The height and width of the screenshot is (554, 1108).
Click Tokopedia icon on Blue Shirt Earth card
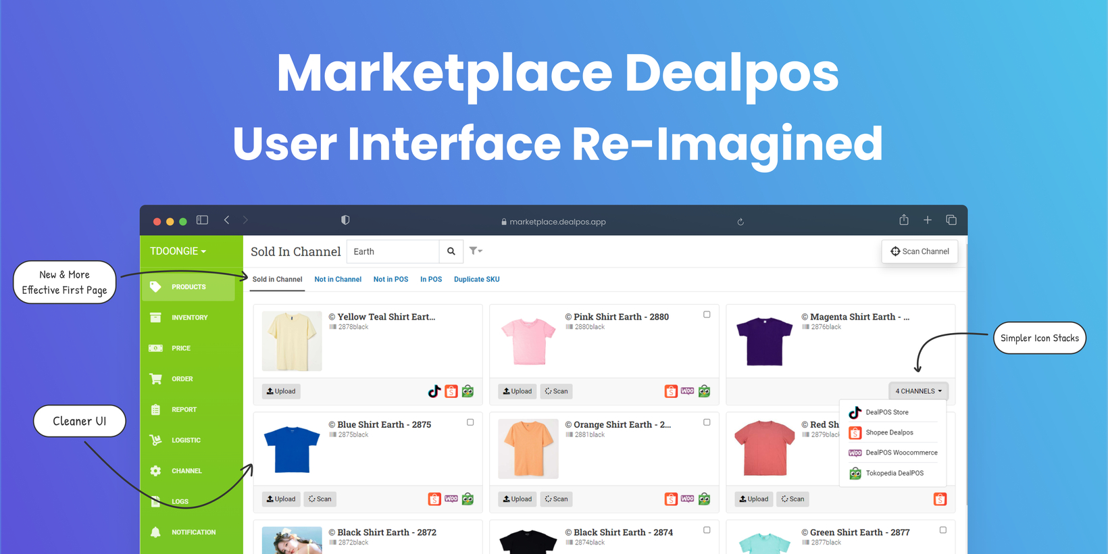click(468, 499)
